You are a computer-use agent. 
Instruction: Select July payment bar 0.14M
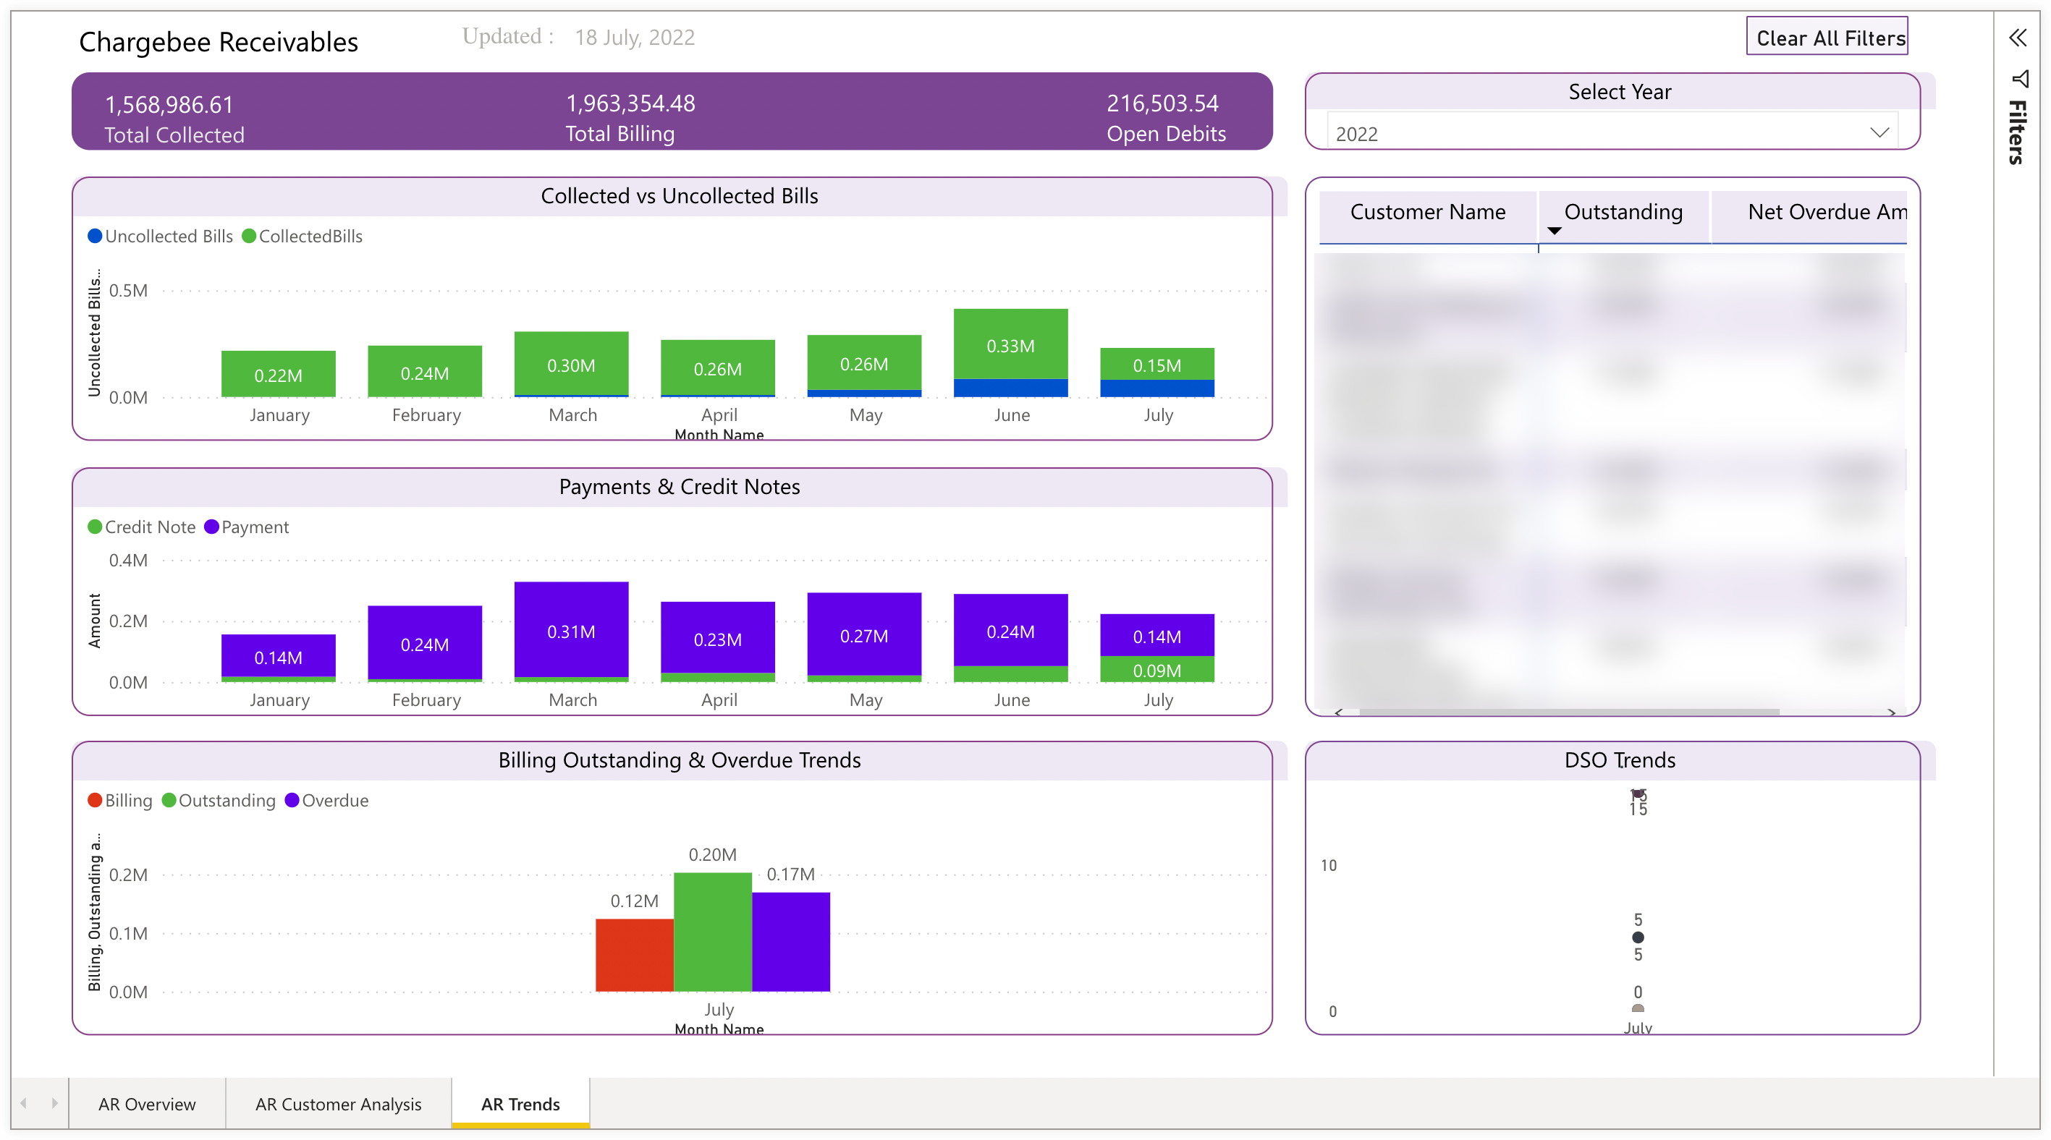[x=1157, y=635]
